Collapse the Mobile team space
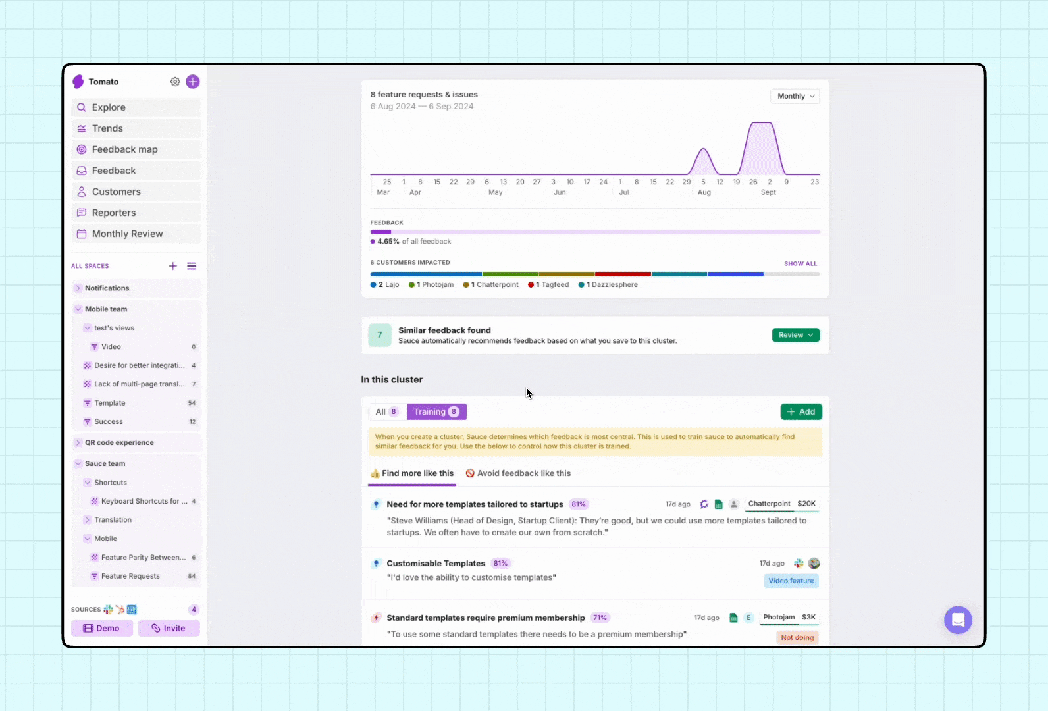The height and width of the screenshot is (711, 1048). pos(78,309)
